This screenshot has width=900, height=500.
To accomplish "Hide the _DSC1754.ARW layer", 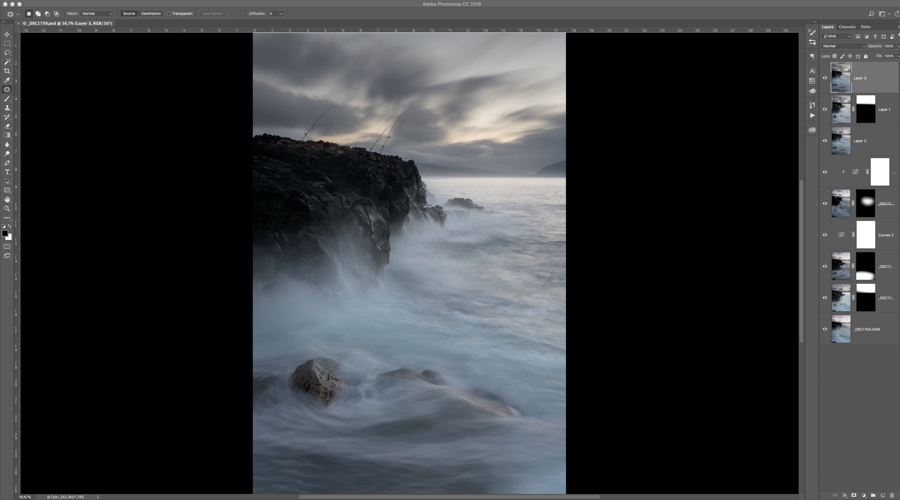I will click(x=825, y=329).
